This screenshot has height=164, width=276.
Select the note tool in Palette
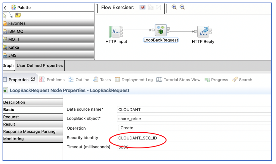tap(18, 15)
